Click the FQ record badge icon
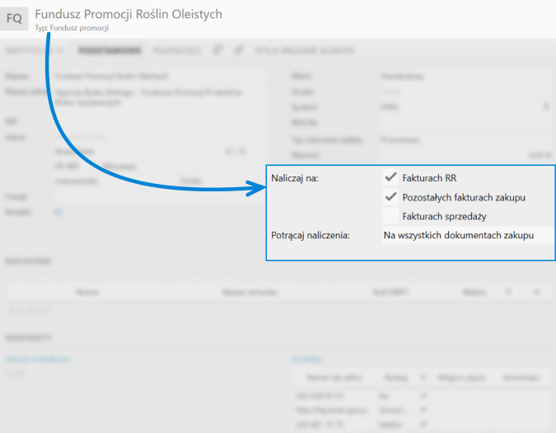Screen dimensions: 556x433 (x=15, y=17)
